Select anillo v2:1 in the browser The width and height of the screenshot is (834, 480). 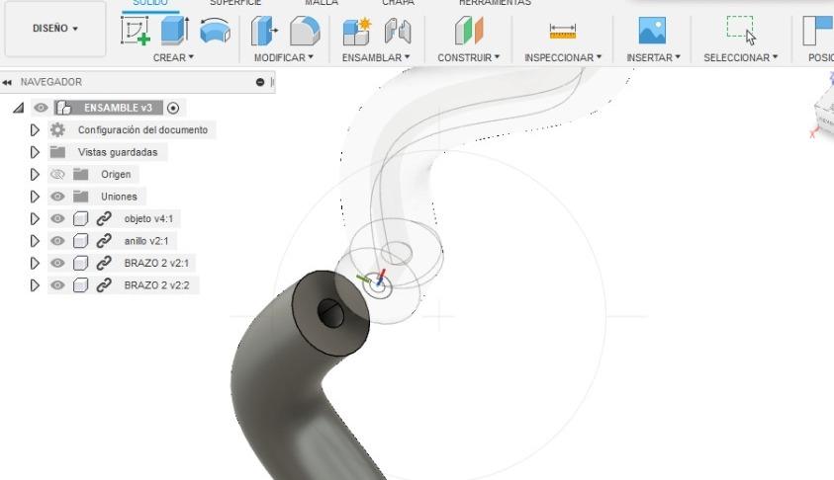[146, 241]
